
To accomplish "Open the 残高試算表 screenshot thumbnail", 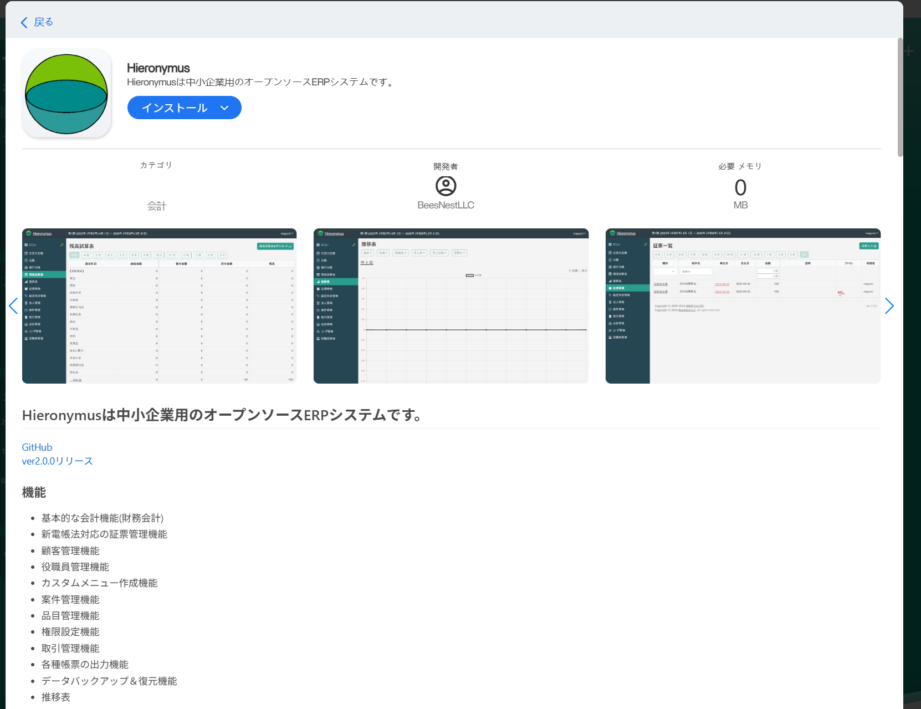I will pos(159,306).
